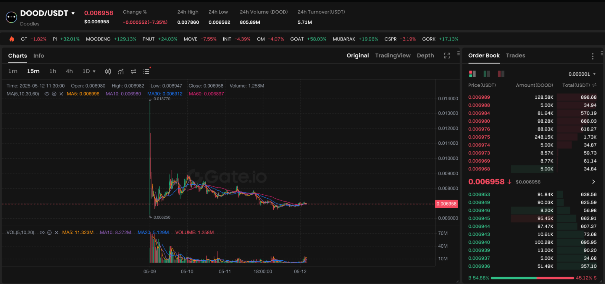Image resolution: width=605 pixels, height=284 pixels.
Task: Open VOL indicator settings gear
Action: [49, 233]
